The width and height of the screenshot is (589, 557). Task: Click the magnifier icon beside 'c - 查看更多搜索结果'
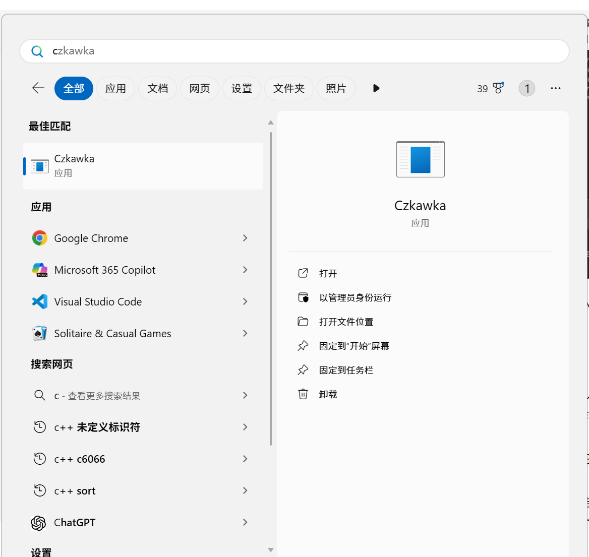(39, 395)
